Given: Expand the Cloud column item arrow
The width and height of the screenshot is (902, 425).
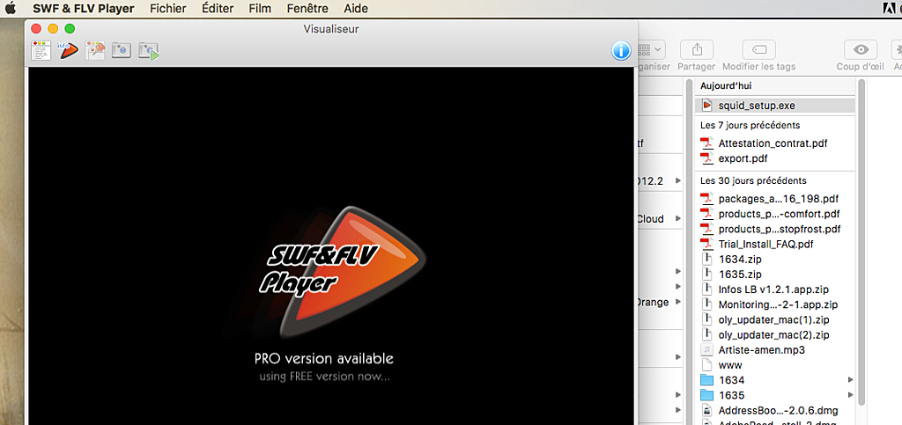Looking at the screenshot, I should click(678, 219).
